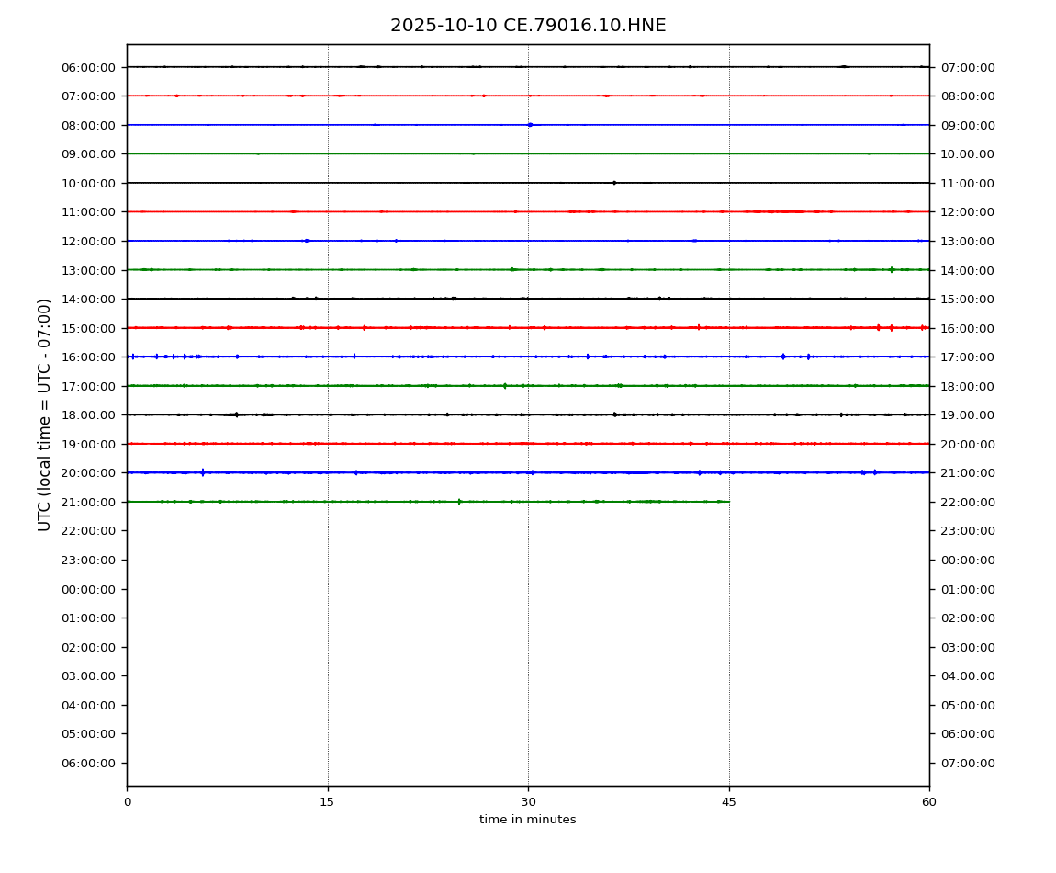Click the plot title 2025-10-10 CE.79016.10.HNE
The image size is (1056, 873).
click(528, 26)
